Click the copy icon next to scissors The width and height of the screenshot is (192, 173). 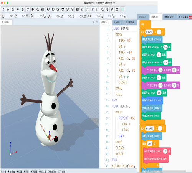click(x=28, y=10)
